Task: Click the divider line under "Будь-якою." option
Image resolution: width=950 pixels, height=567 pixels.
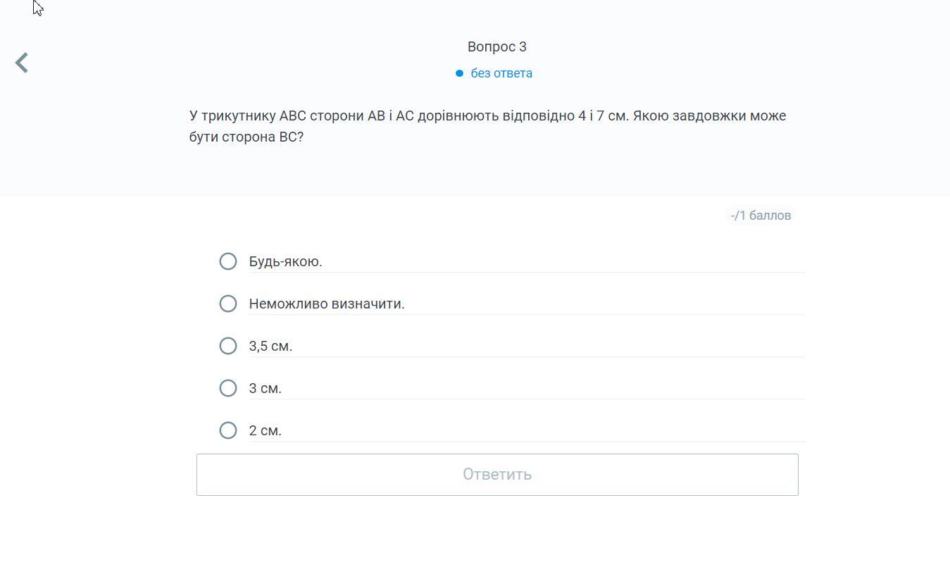Action: point(527,272)
